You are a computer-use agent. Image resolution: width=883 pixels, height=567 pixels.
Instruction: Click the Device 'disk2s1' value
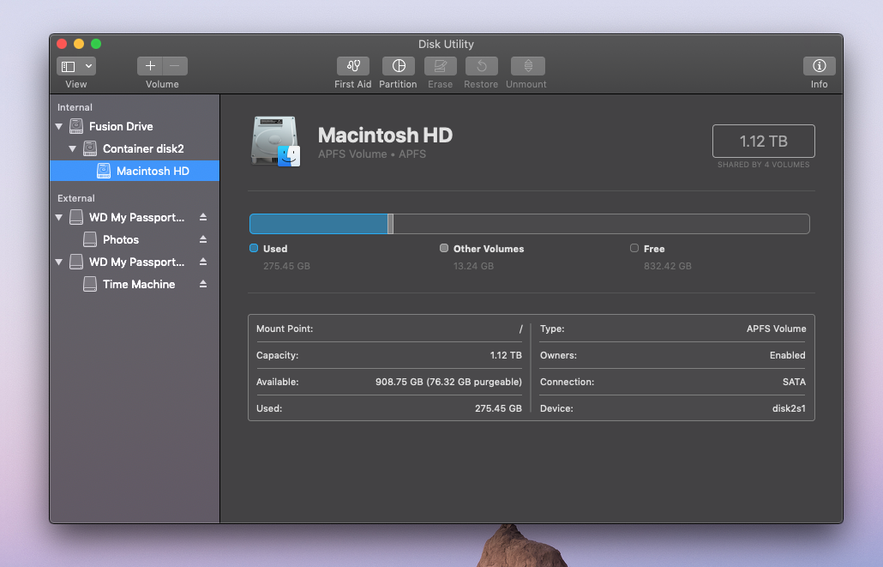[789, 408]
